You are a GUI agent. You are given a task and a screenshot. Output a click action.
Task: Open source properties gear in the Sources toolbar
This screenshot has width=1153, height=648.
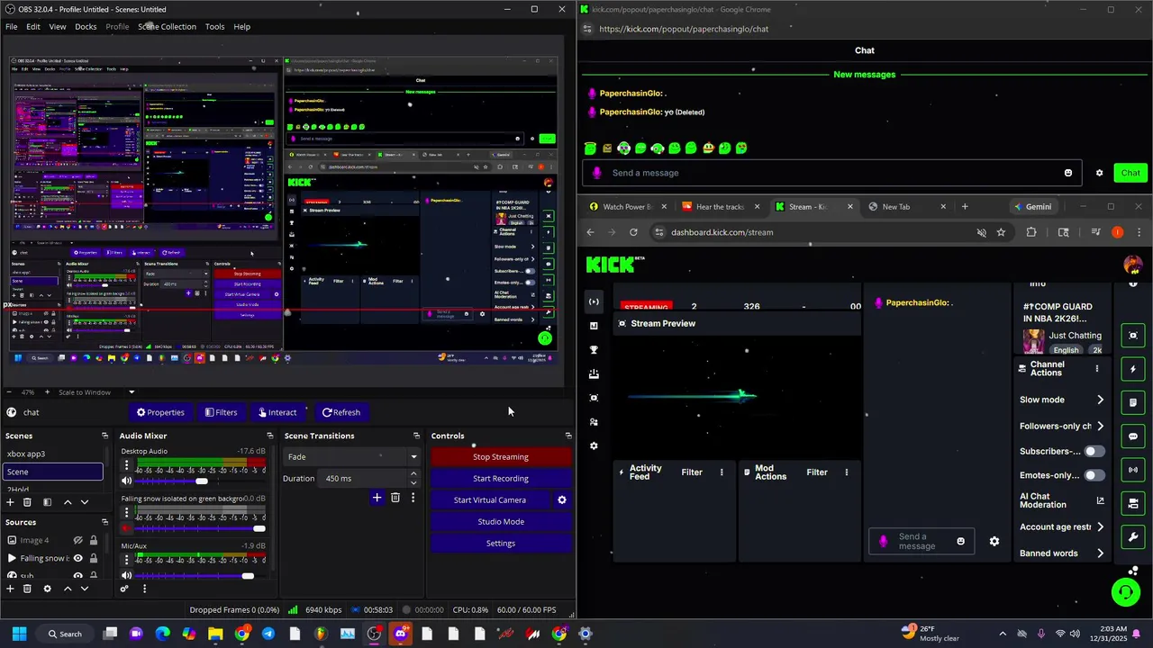click(48, 589)
